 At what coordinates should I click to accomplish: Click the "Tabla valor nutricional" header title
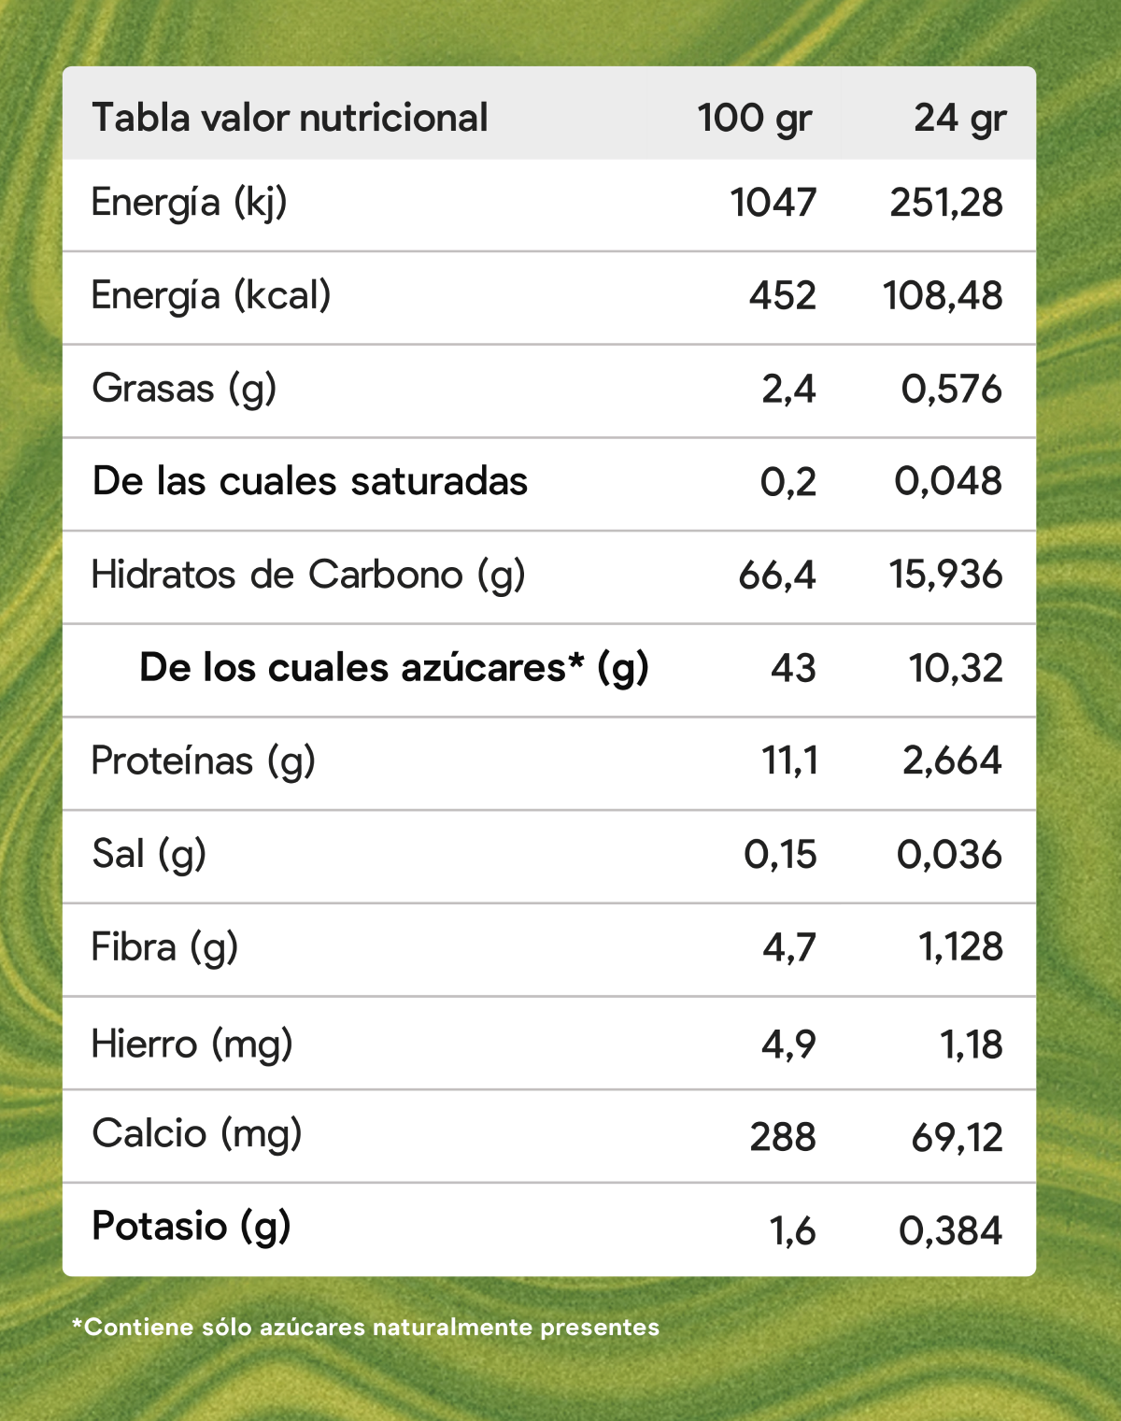(290, 119)
